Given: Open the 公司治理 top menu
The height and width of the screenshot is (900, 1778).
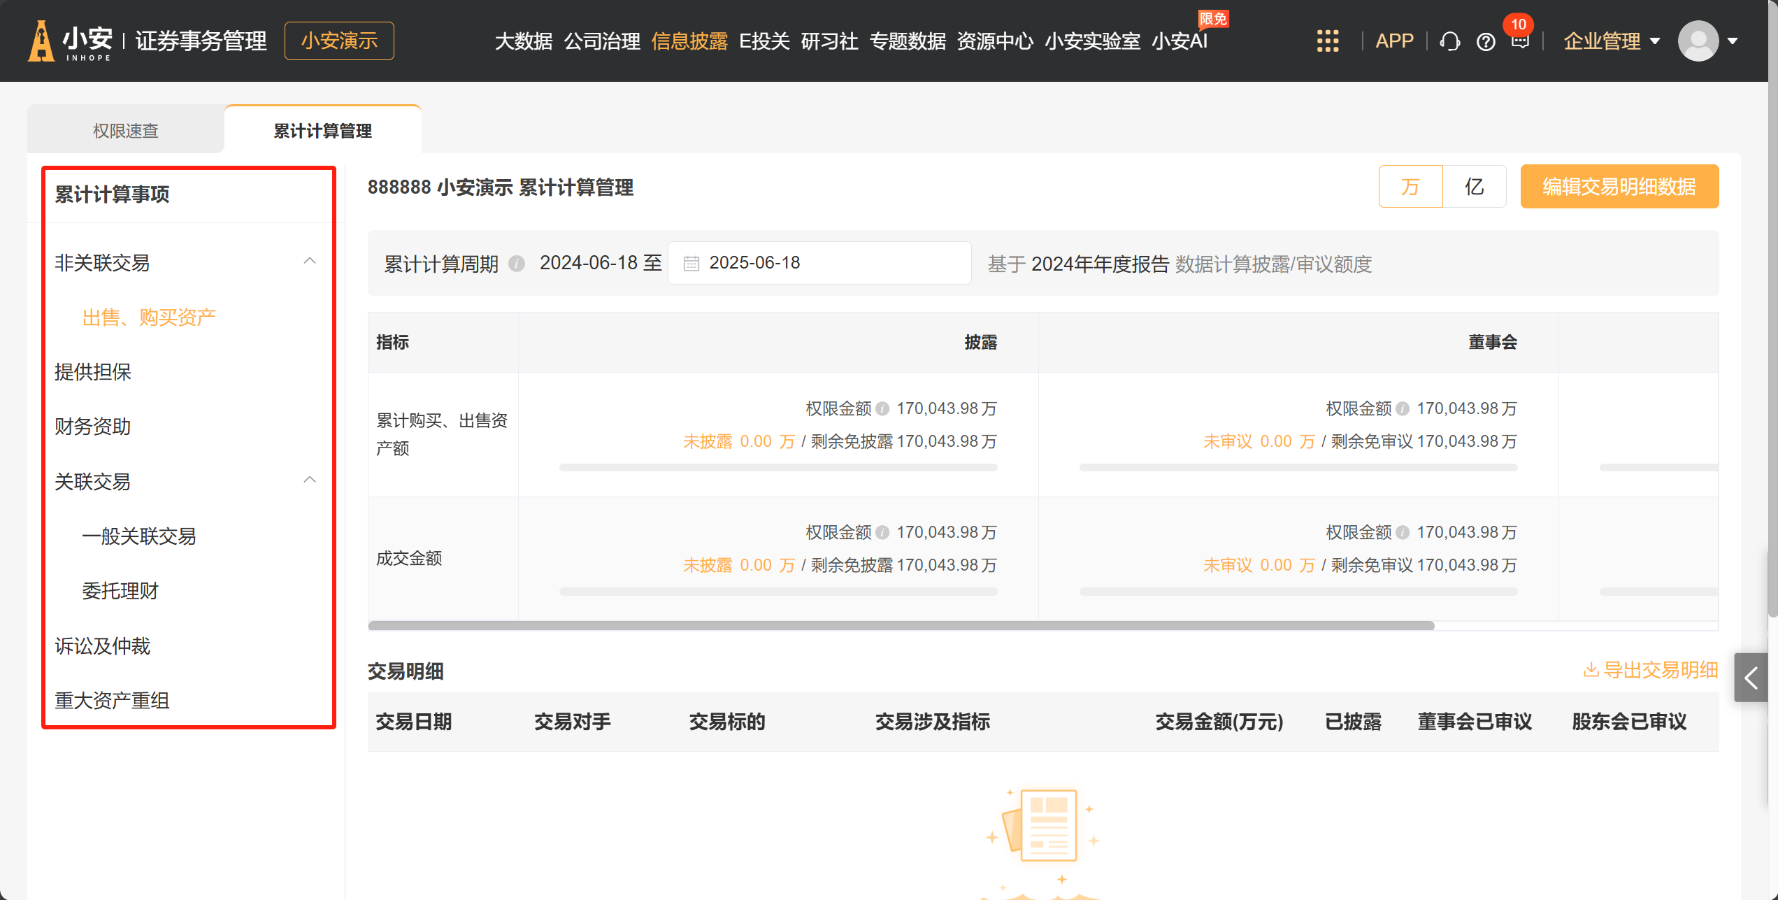Looking at the screenshot, I should 601,41.
